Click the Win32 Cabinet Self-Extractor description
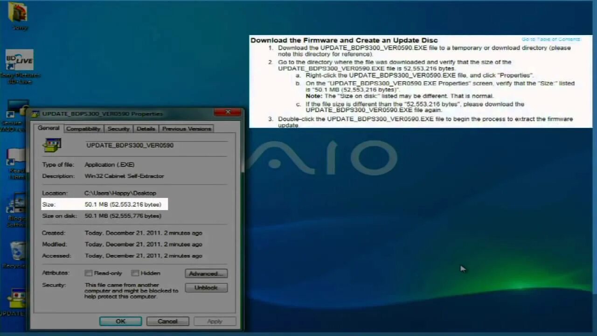The width and height of the screenshot is (597, 336). pos(124,176)
